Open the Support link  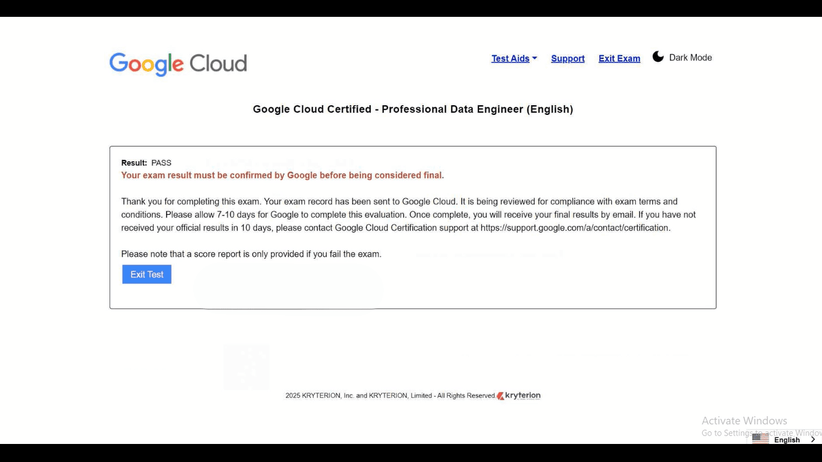pos(567,58)
